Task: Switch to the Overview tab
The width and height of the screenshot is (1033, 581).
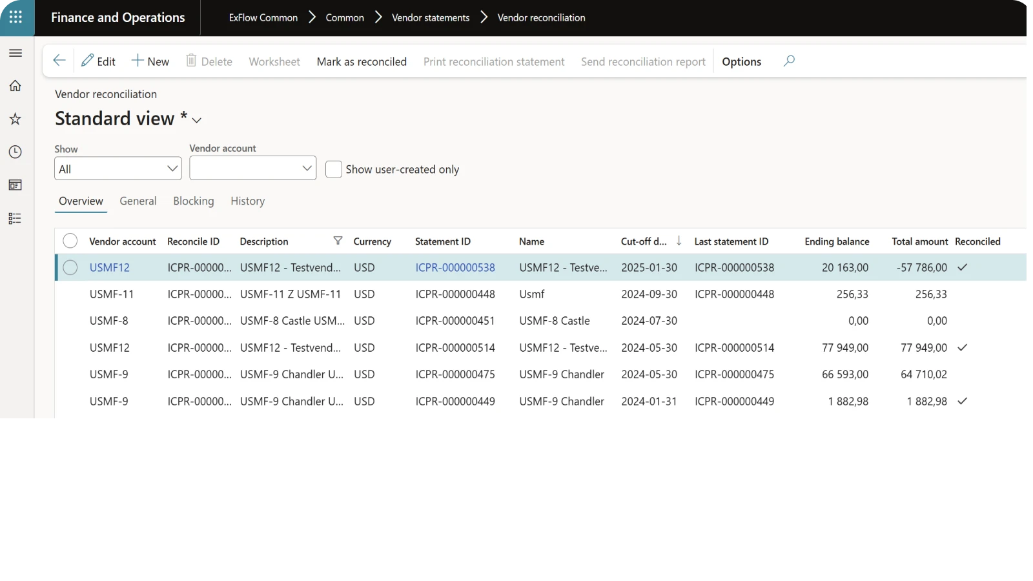Action: click(81, 201)
